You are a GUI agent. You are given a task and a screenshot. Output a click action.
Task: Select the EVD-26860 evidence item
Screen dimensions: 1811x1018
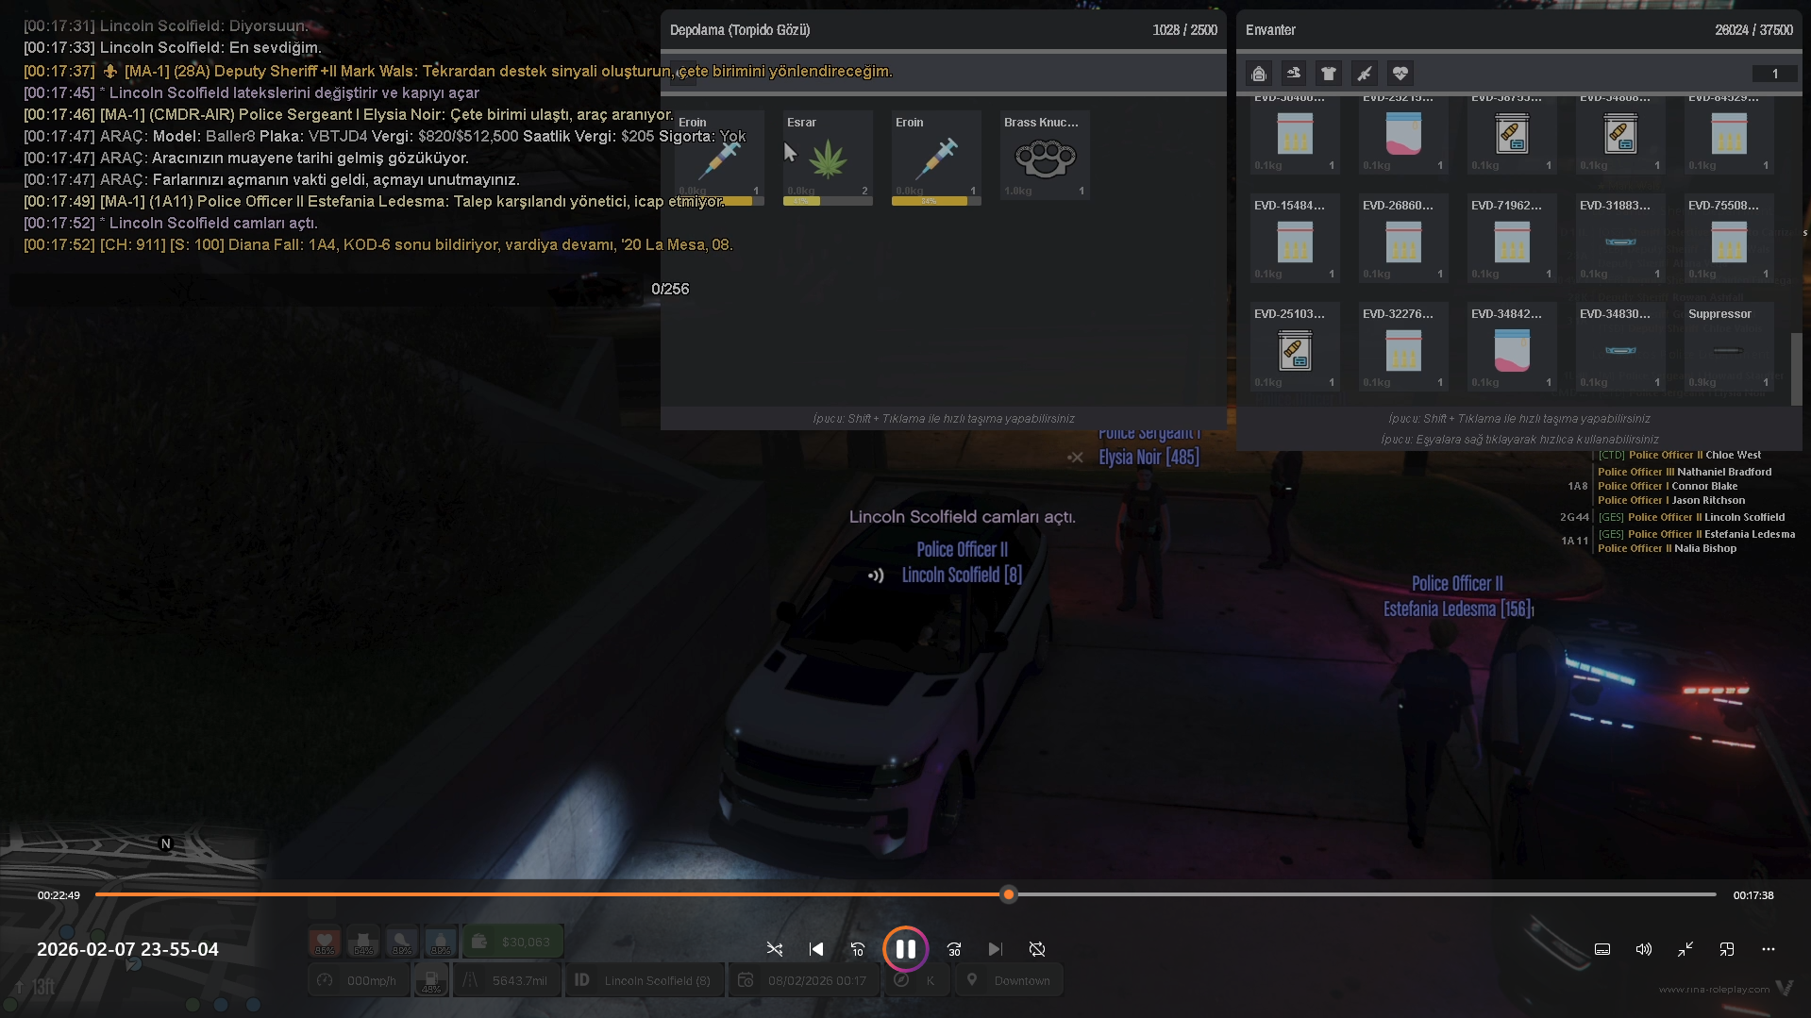pyautogui.click(x=1403, y=240)
